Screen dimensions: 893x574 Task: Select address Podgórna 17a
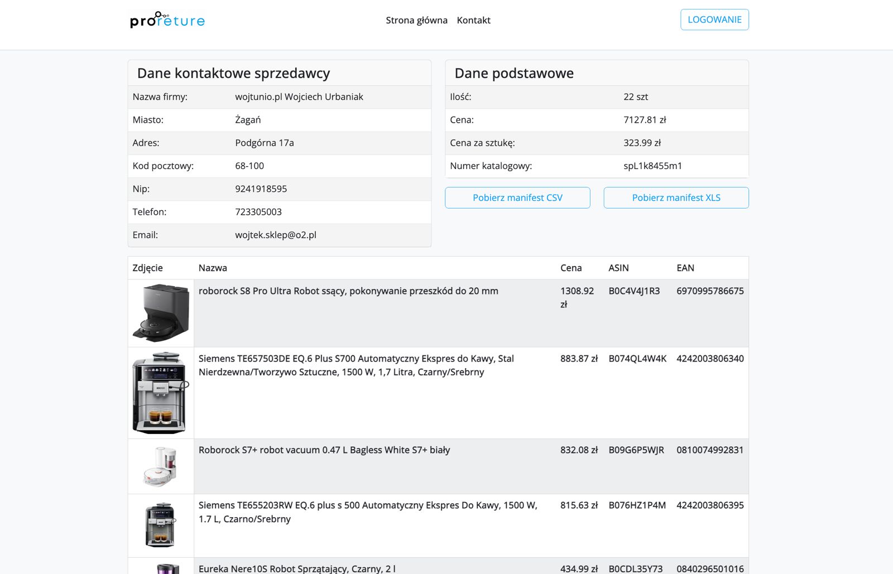tap(265, 143)
